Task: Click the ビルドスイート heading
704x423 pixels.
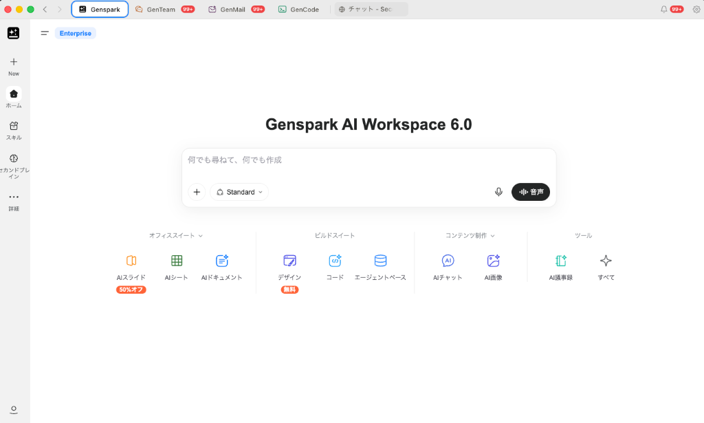Action: tap(335, 235)
